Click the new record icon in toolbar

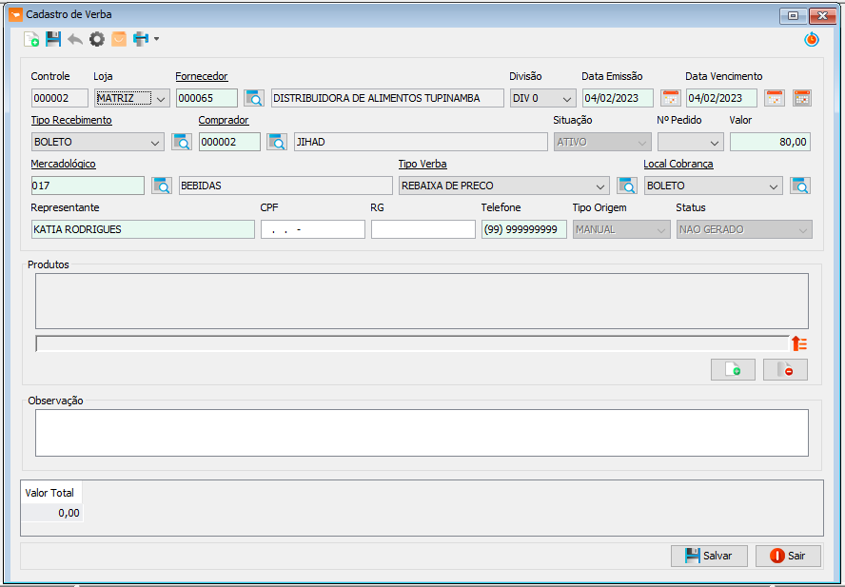(31, 39)
